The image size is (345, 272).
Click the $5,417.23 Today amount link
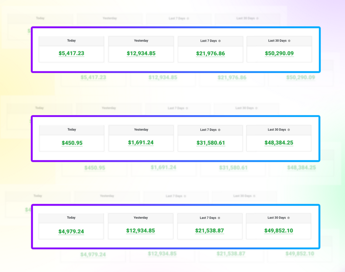coord(71,53)
